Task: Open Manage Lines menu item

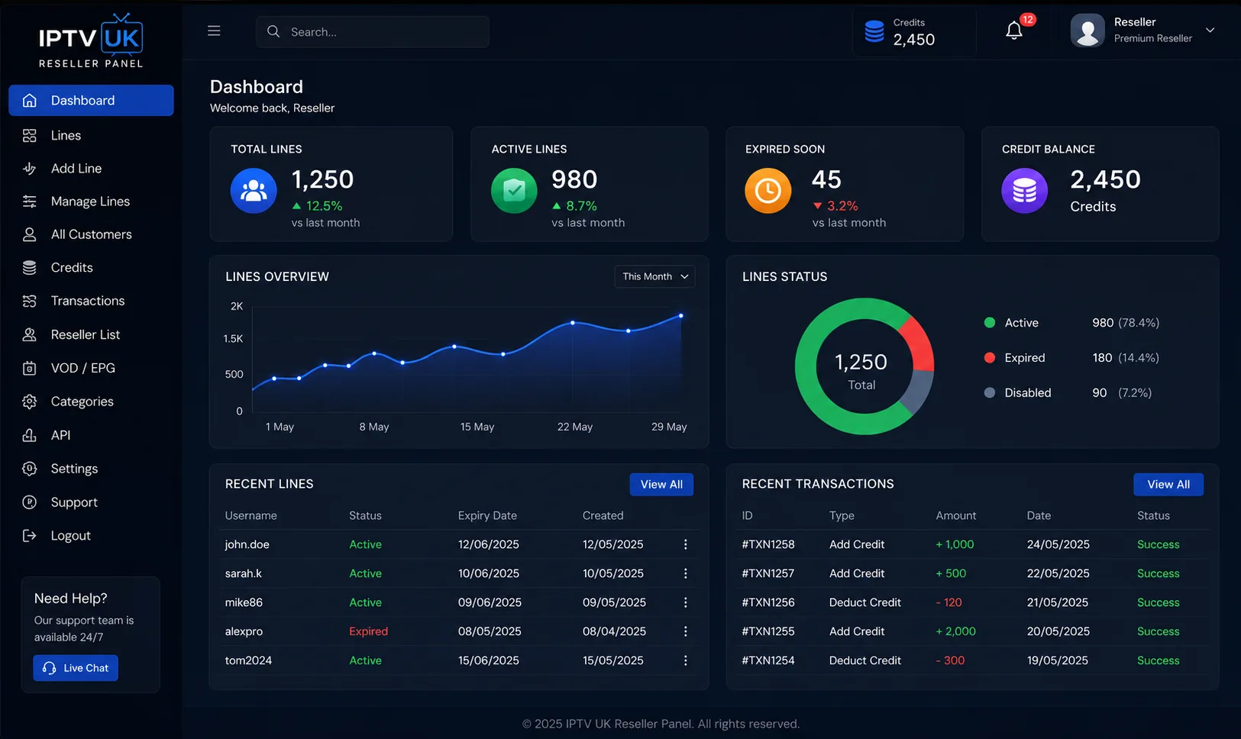Action: tap(91, 202)
